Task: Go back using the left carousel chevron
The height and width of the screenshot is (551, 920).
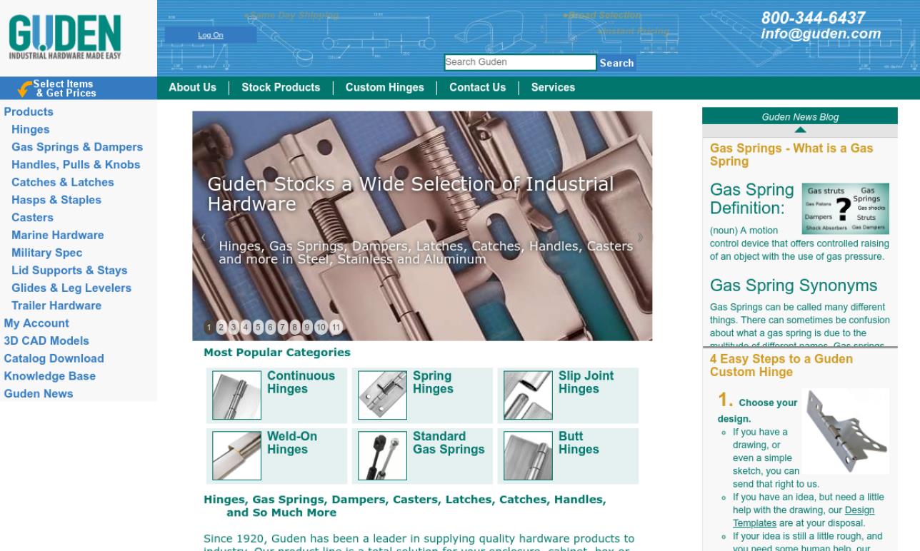Action: 204,236
